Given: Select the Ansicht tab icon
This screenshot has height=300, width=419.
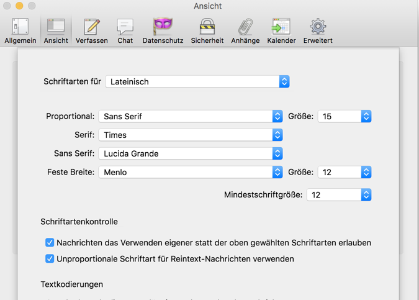Looking at the screenshot, I should pos(56,30).
